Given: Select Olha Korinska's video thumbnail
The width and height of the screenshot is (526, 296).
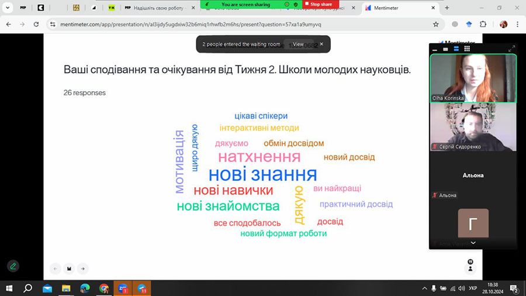Looking at the screenshot, I should pyautogui.click(x=473, y=78).
